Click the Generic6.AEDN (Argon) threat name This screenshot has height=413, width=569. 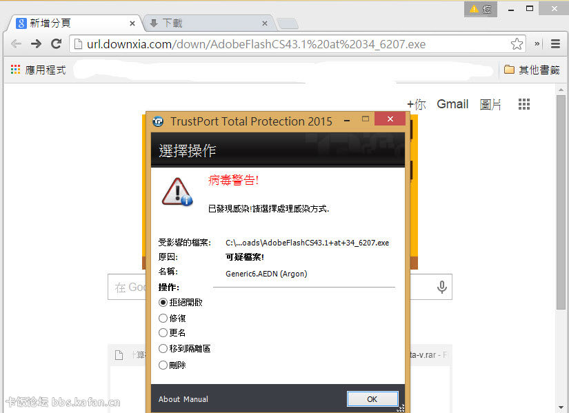coord(266,274)
